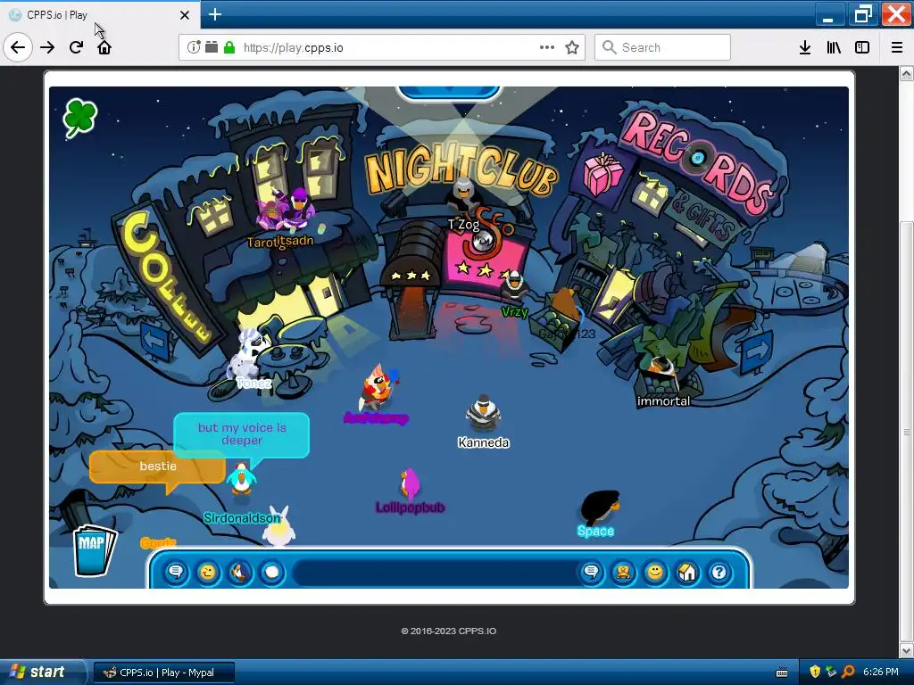Open the friends list smiley icon
The image size is (914, 685).
tap(655, 573)
